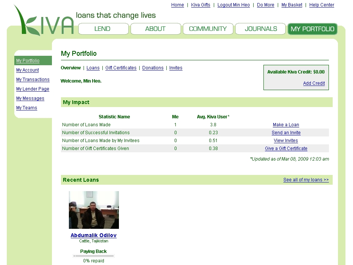Switch to the Loans sub-tab
The image size is (353, 265).
coord(93,68)
